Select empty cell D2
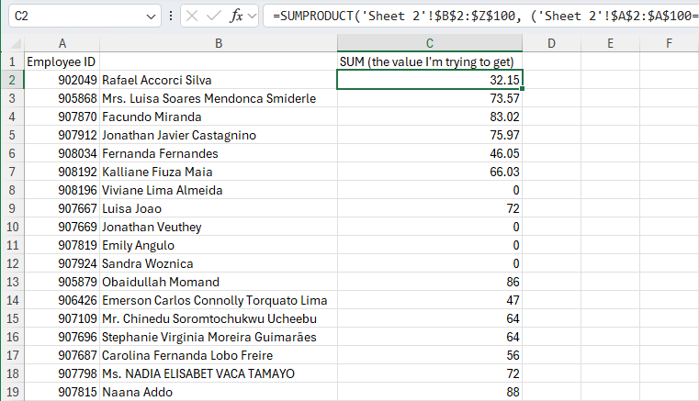This screenshot has height=401, width=699. coord(551,80)
